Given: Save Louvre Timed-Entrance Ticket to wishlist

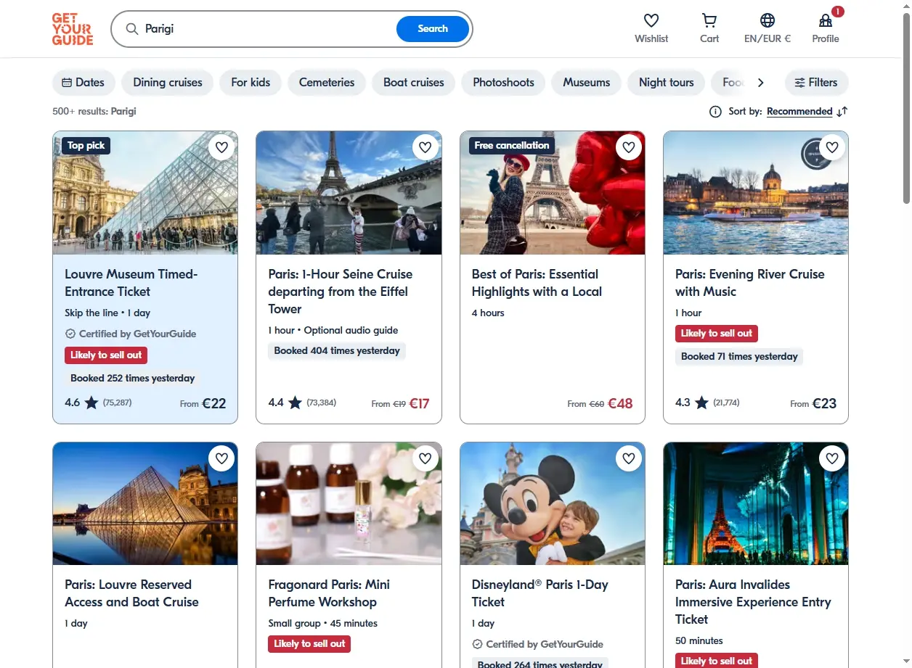Looking at the screenshot, I should [x=221, y=147].
